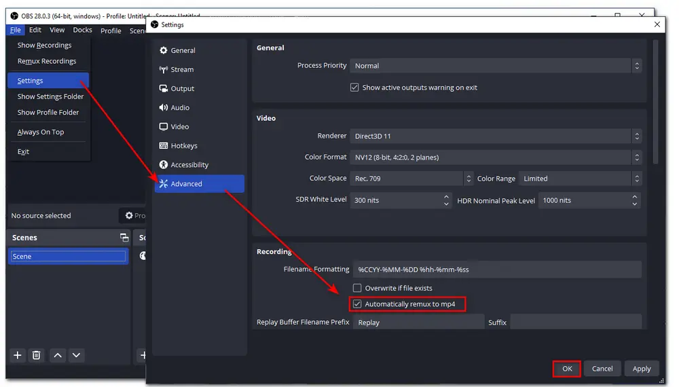Open the Stream settings category
The height and width of the screenshot is (387, 679).
click(199, 69)
